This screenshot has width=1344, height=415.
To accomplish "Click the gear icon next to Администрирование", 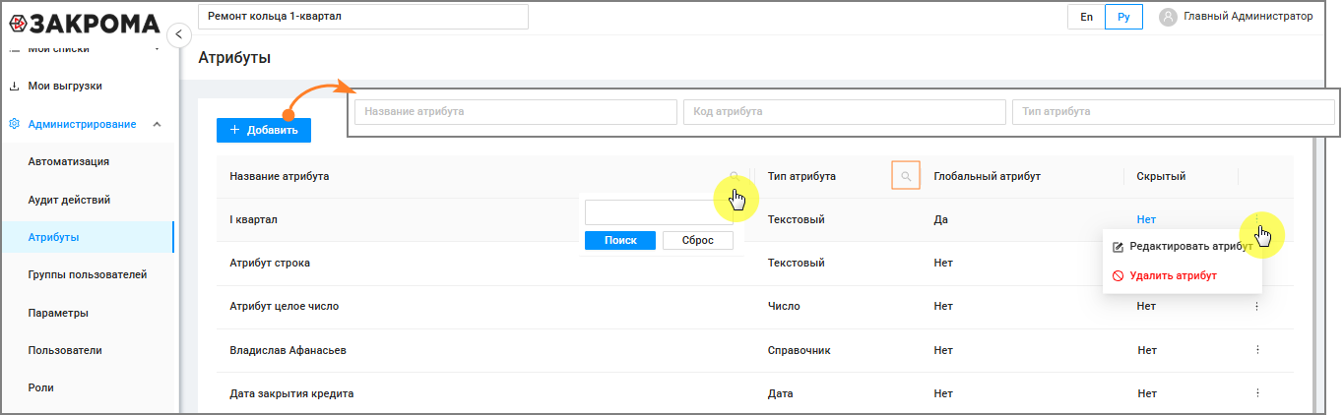I will [14, 124].
